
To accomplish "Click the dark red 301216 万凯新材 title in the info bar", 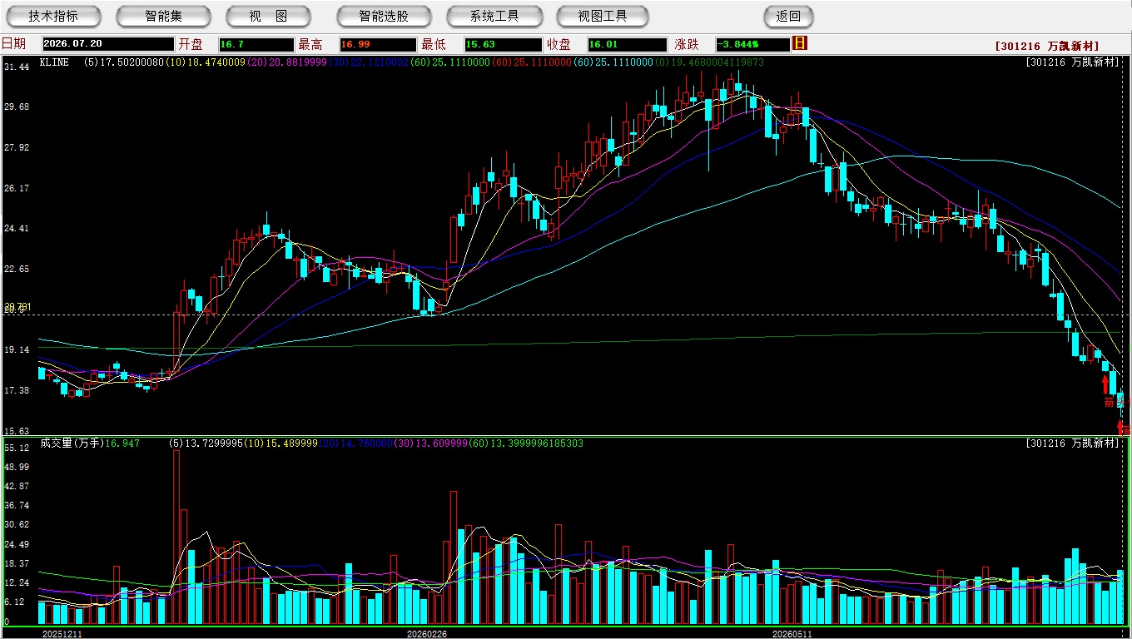I will click(1046, 47).
